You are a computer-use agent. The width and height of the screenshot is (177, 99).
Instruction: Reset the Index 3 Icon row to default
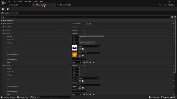pyautogui.click(x=173, y=80)
